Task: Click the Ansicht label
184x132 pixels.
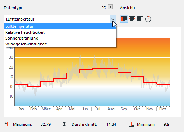Action: tap(127, 8)
